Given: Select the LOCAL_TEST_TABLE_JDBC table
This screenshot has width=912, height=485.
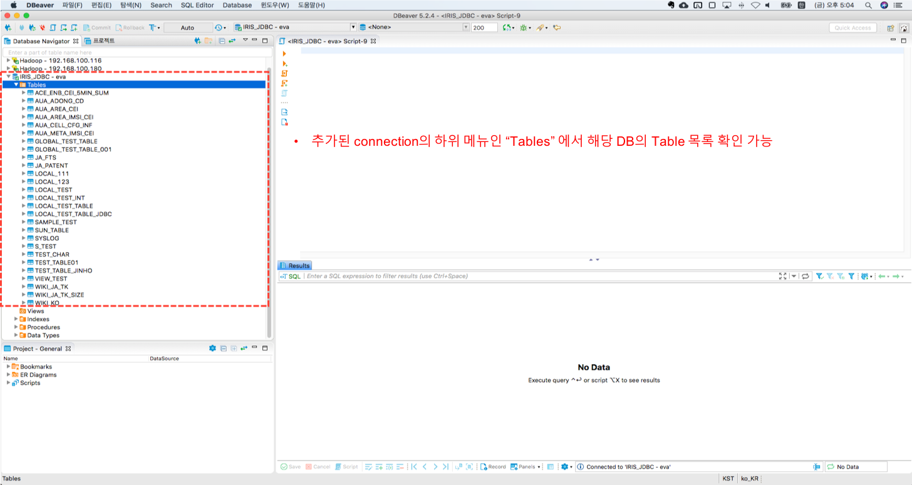Looking at the screenshot, I should pos(73,214).
